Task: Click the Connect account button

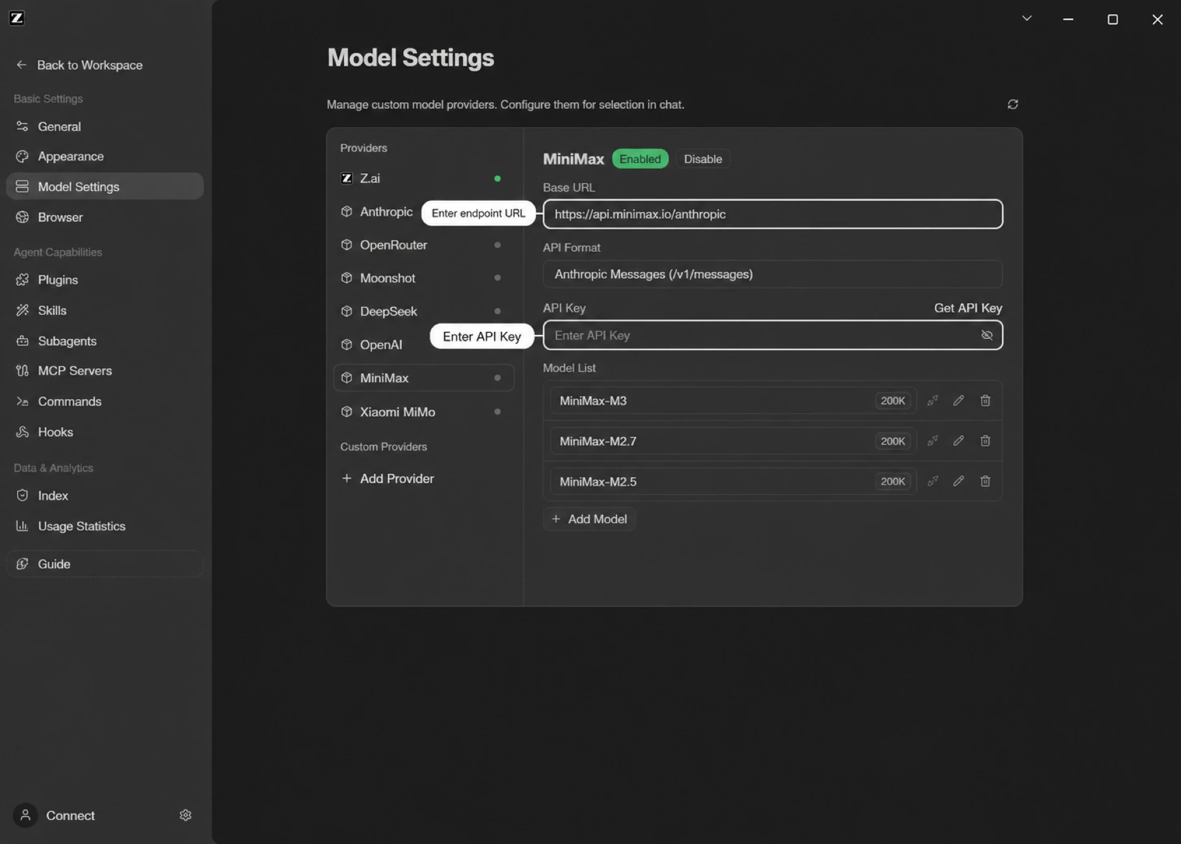Action: [x=55, y=815]
